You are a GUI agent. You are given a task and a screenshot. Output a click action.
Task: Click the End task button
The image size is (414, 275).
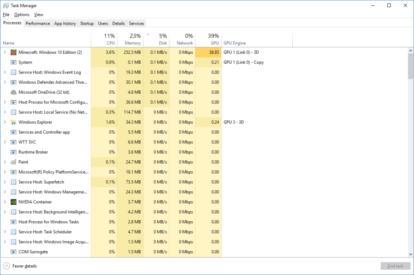point(395,266)
